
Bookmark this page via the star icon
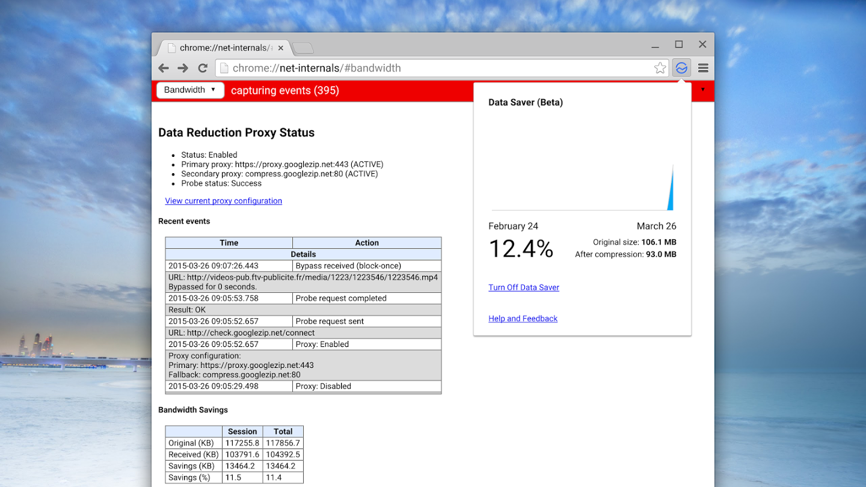(x=660, y=68)
